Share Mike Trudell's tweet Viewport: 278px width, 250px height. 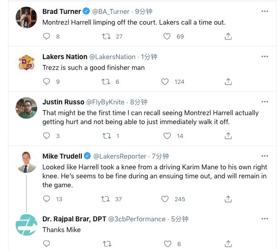[228, 199]
